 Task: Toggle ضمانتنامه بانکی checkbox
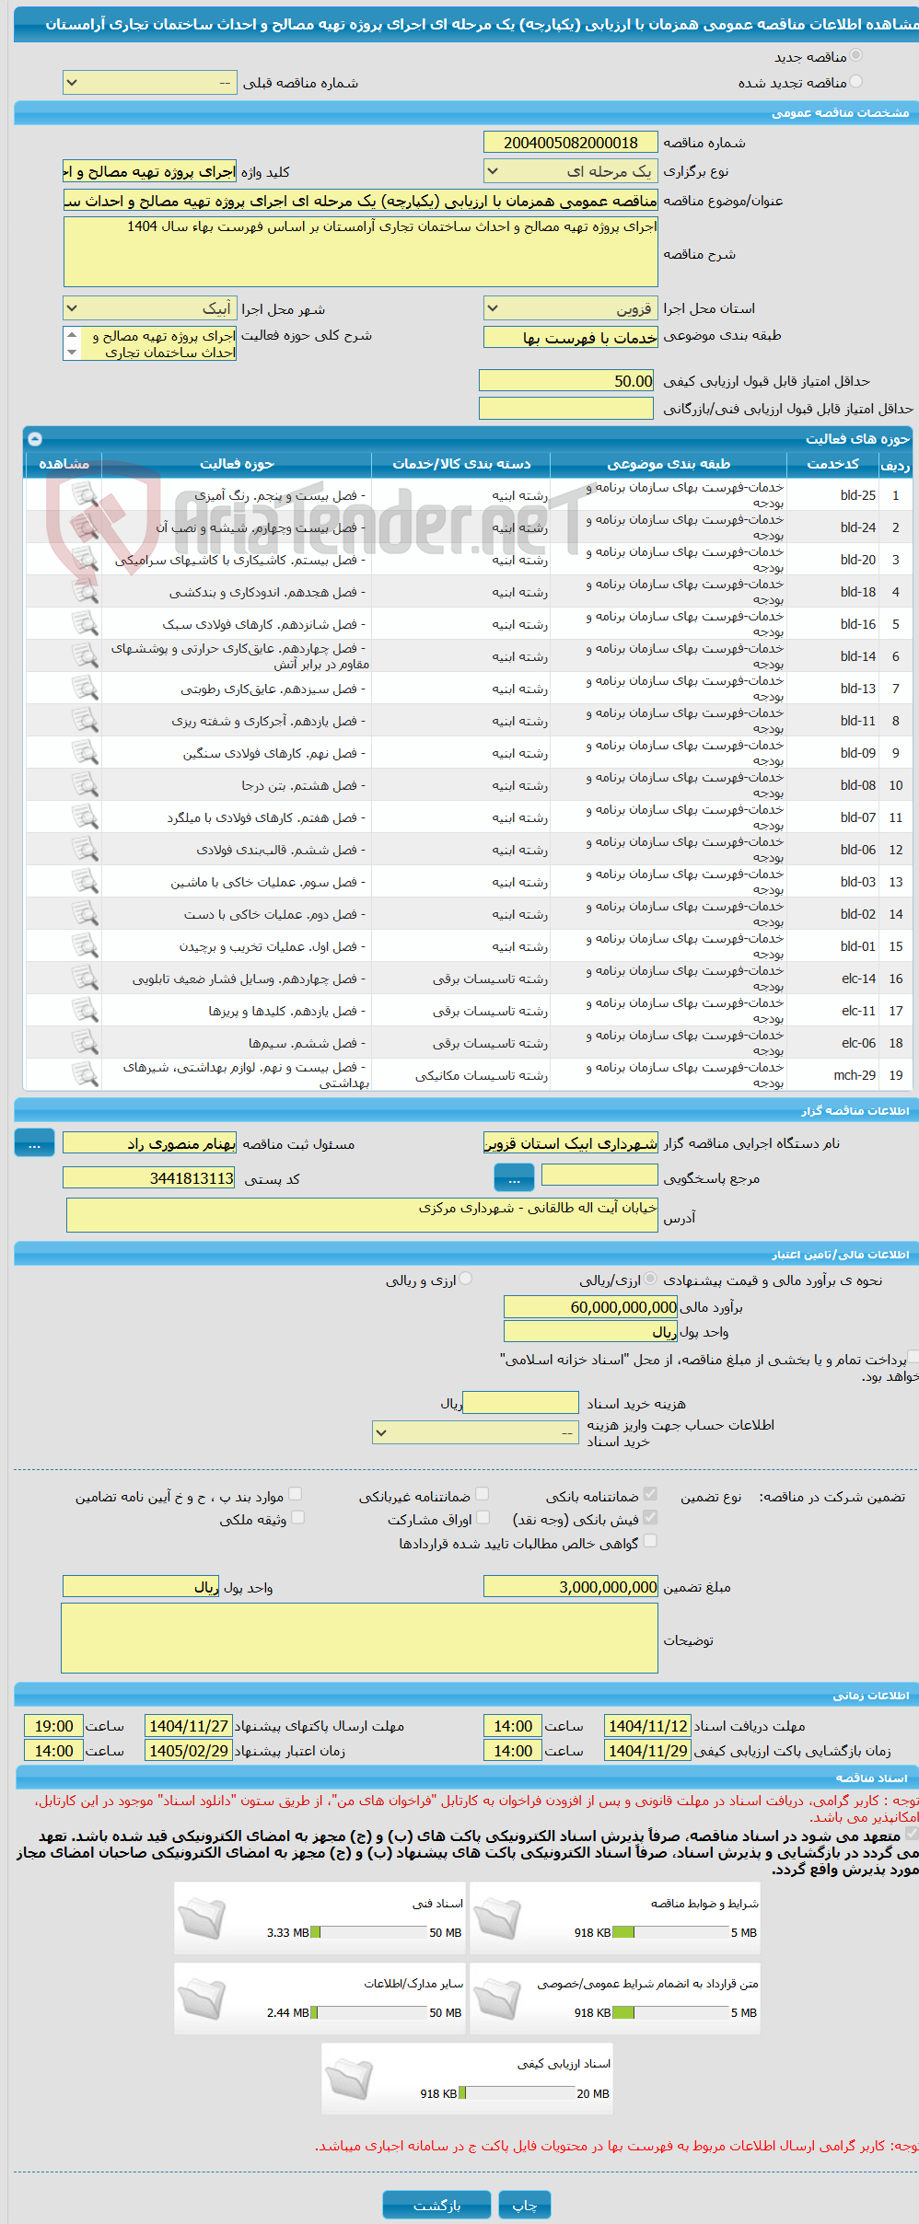click(x=650, y=1494)
